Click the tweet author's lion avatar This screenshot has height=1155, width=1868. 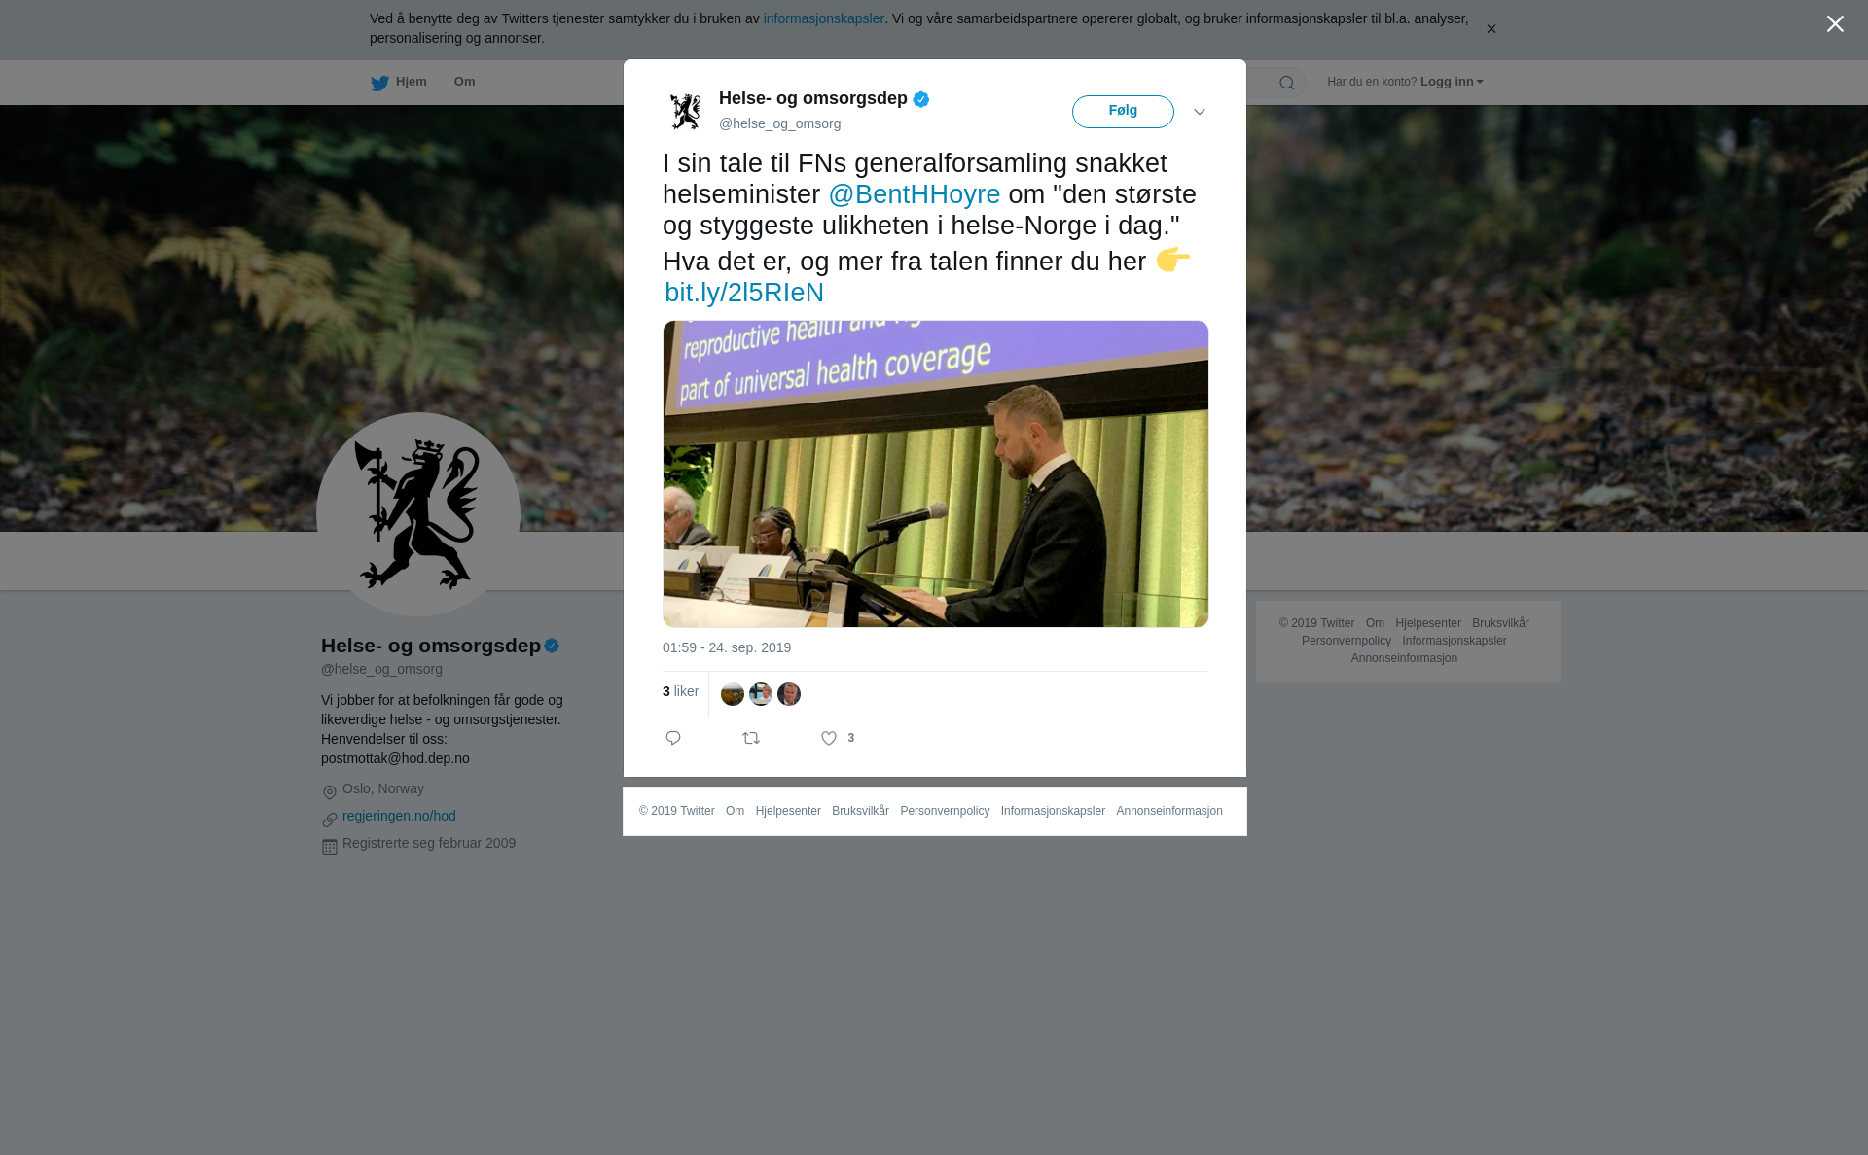[x=686, y=111]
